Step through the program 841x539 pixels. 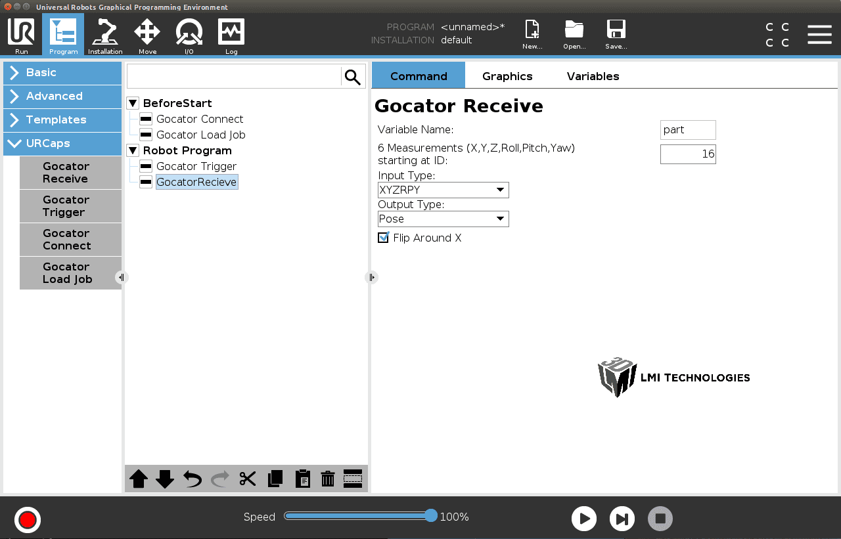tap(622, 519)
